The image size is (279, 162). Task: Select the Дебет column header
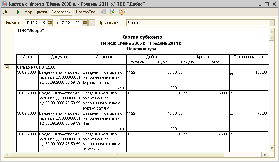click(152, 57)
